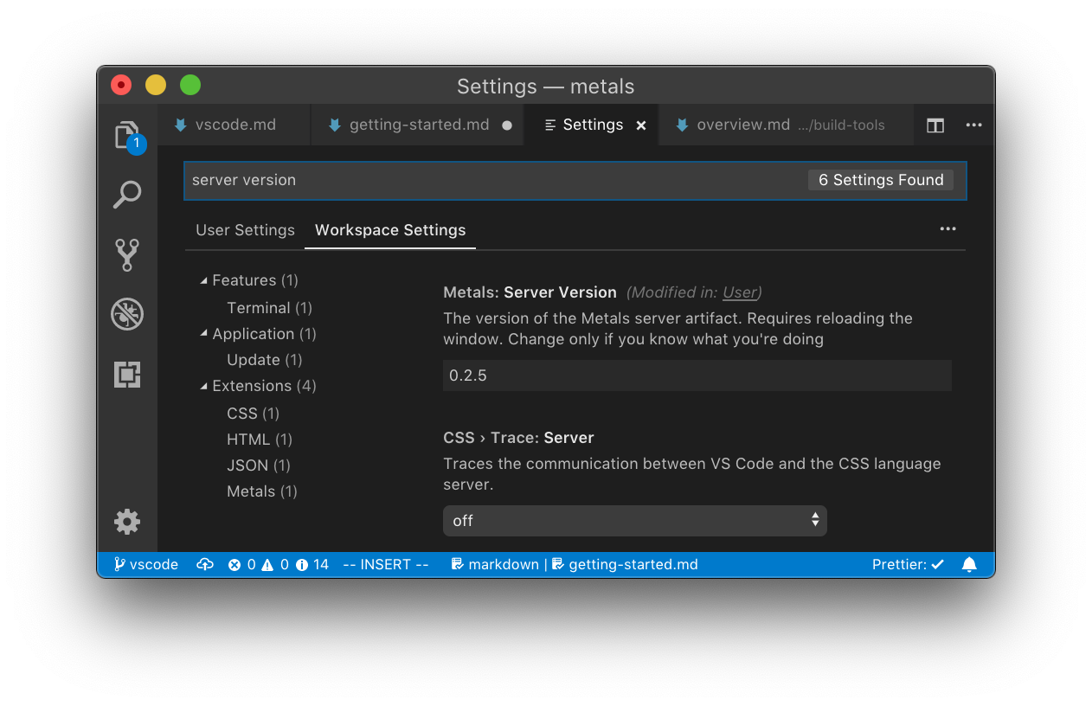Open the CSS Trace Server dropdown
Screen dimensions: 1092x706
pyautogui.click(x=634, y=520)
